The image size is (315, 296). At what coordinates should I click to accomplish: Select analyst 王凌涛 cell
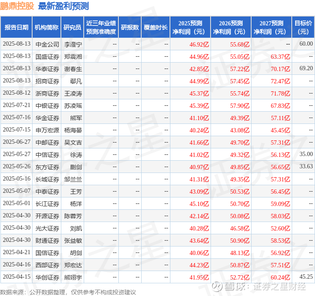click(73, 93)
